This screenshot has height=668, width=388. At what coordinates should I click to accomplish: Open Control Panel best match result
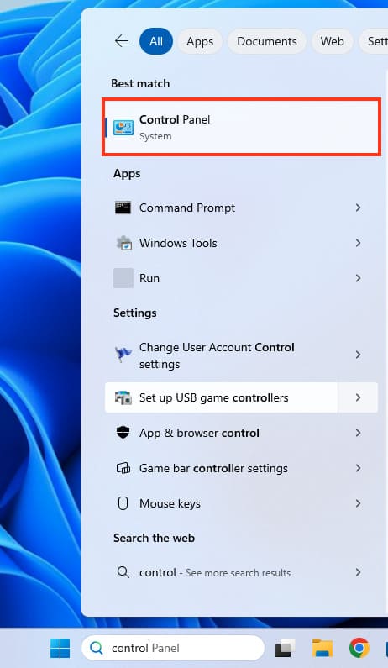(242, 127)
